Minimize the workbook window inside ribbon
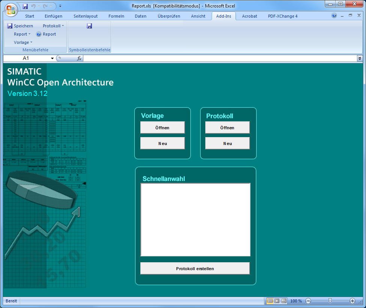The image size is (366, 308). click(x=342, y=16)
